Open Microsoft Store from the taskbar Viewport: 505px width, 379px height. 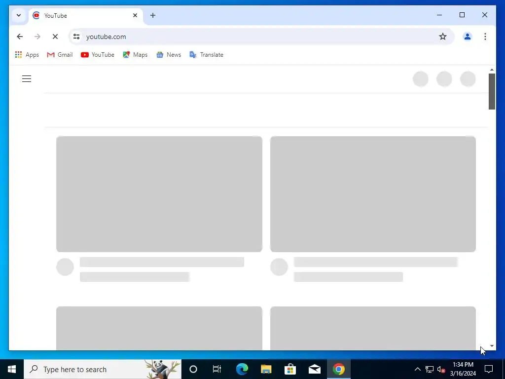click(290, 369)
